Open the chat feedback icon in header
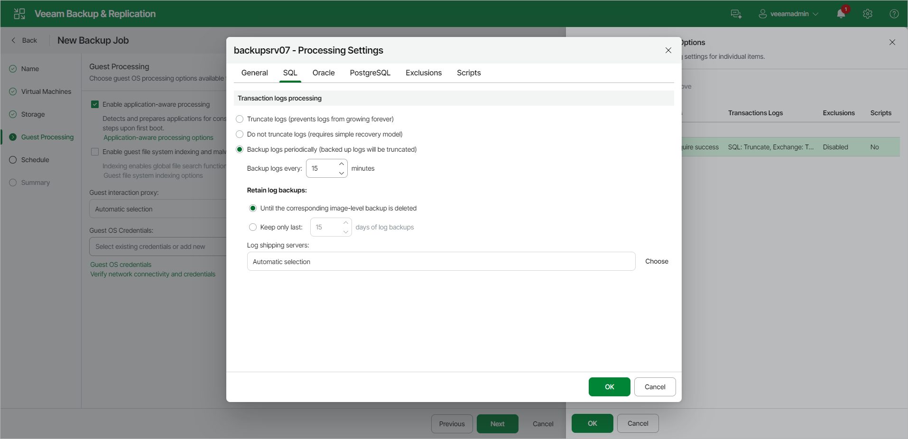Screen dimensions: 908x439 pyautogui.click(x=736, y=14)
